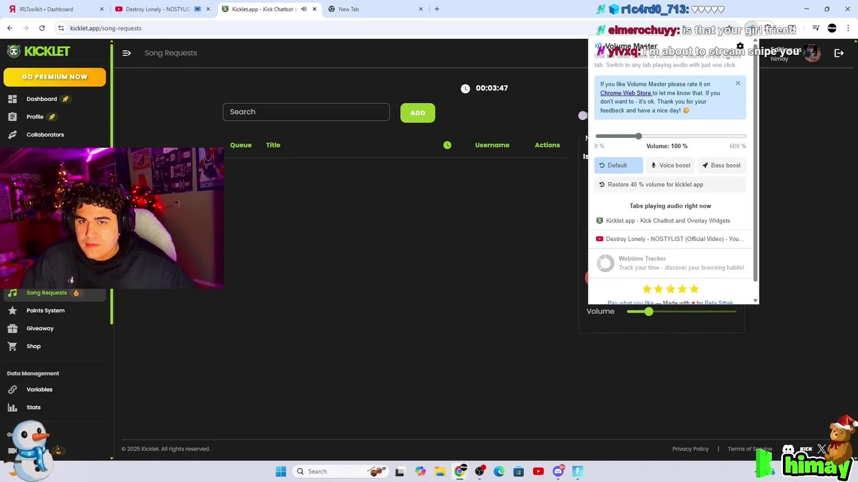Click the clock icon beside 00:03:47
The image size is (858, 482).
[465, 88]
